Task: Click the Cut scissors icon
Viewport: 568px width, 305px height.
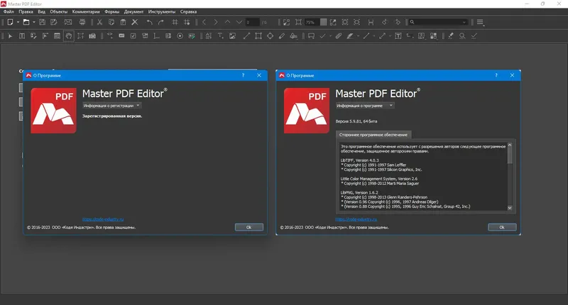Action: click(99, 22)
